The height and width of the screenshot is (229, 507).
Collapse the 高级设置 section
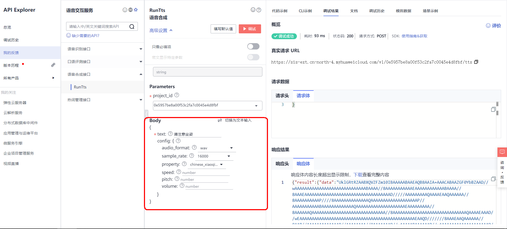point(161,30)
